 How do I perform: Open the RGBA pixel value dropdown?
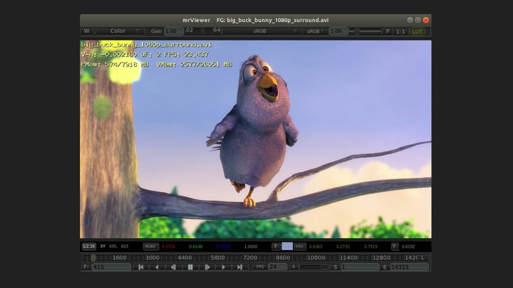coord(150,246)
